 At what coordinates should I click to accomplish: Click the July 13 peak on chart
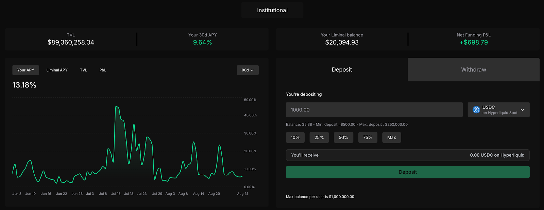(x=117, y=107)
